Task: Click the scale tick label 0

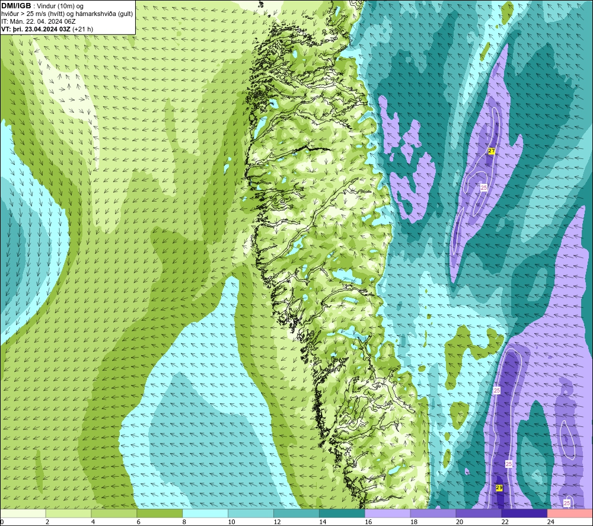Action: point(2,522)
